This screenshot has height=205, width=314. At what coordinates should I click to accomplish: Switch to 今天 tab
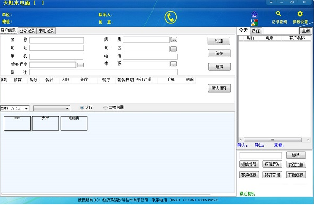click(x=243, y=30)
